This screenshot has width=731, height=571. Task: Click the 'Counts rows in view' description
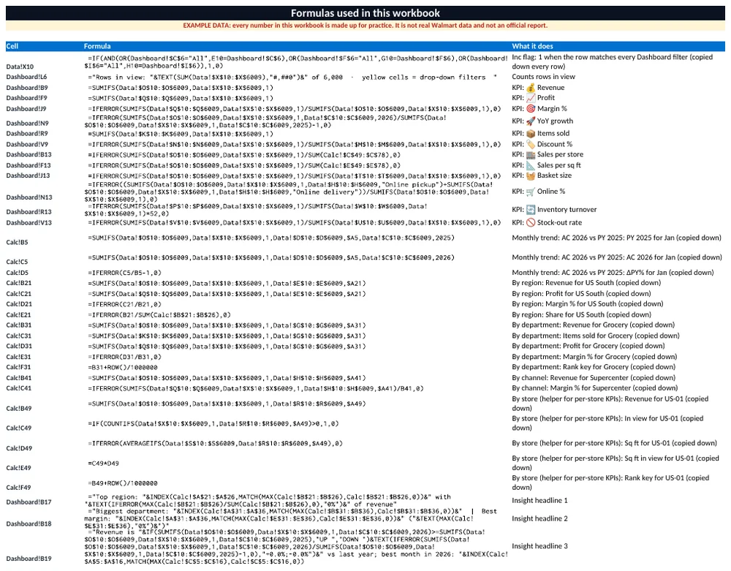(544, 77)
